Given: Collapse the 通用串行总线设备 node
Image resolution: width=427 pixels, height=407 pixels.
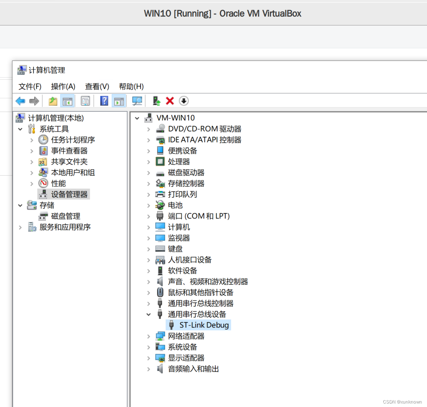Looking at the screenshot, I should click(x=148, y=315).
